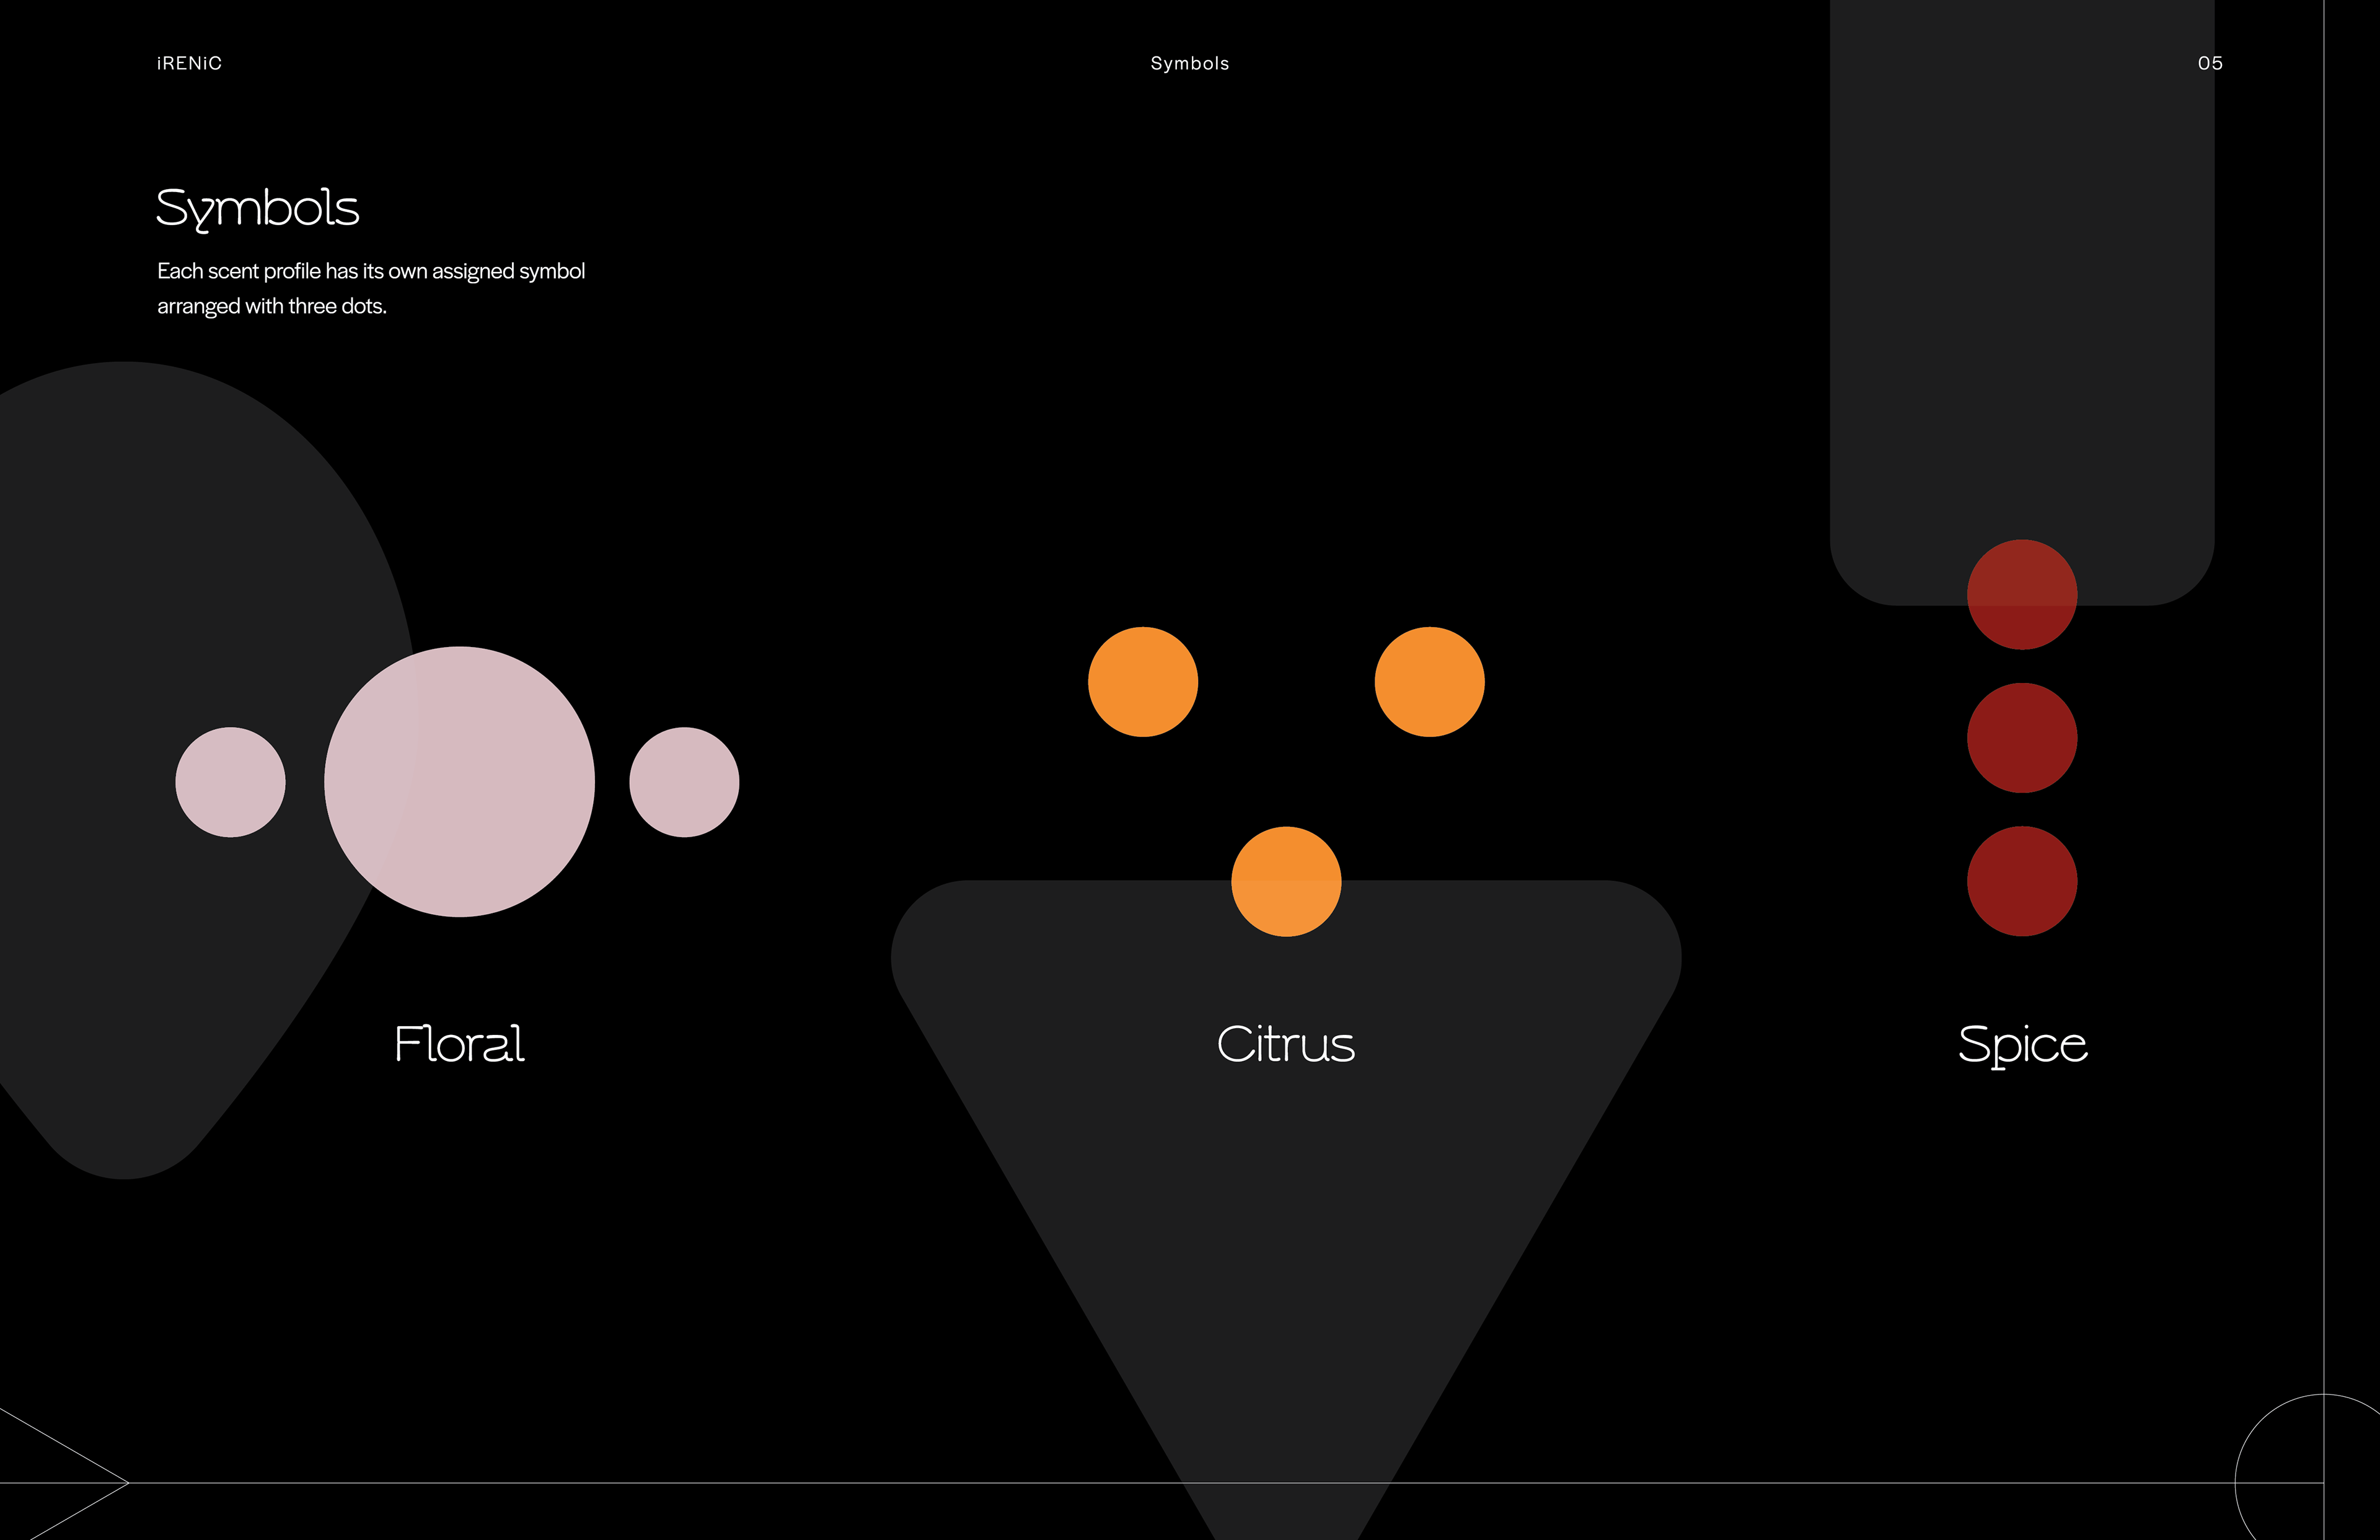2380x1540 pixels.
Task: Click the bottom red Spice dot
Action: point(2022,881)
